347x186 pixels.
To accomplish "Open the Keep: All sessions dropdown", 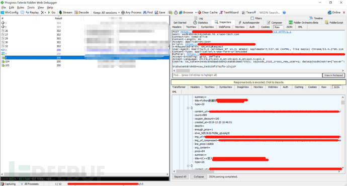I will [x=106, y=13].
